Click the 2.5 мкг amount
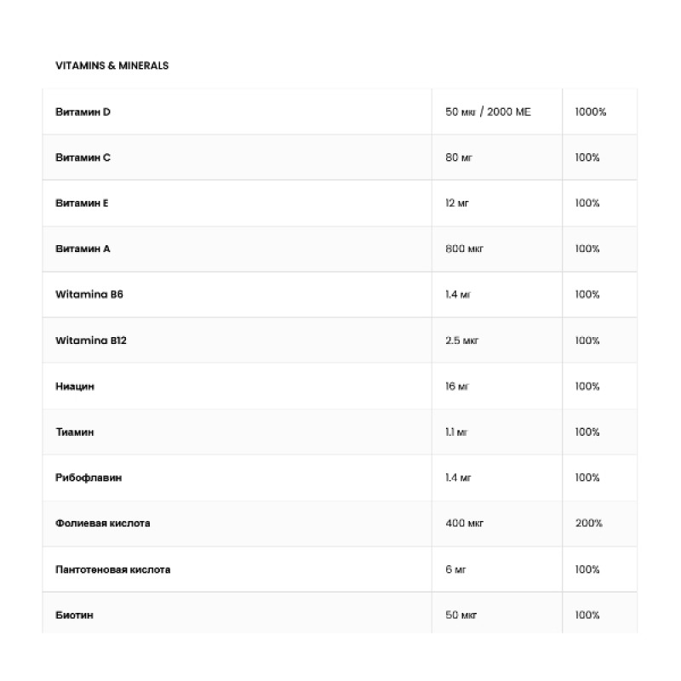Image resolution: width=681 pixels, height=681 pixels. click(x=462, y=340)
